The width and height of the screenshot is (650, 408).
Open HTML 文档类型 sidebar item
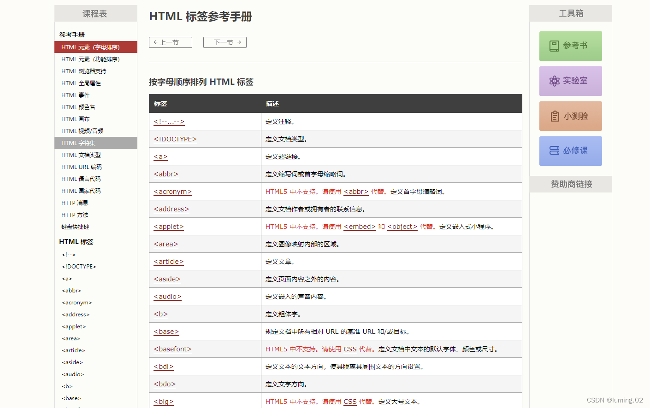pyautogui.click(x=96, y=155)
